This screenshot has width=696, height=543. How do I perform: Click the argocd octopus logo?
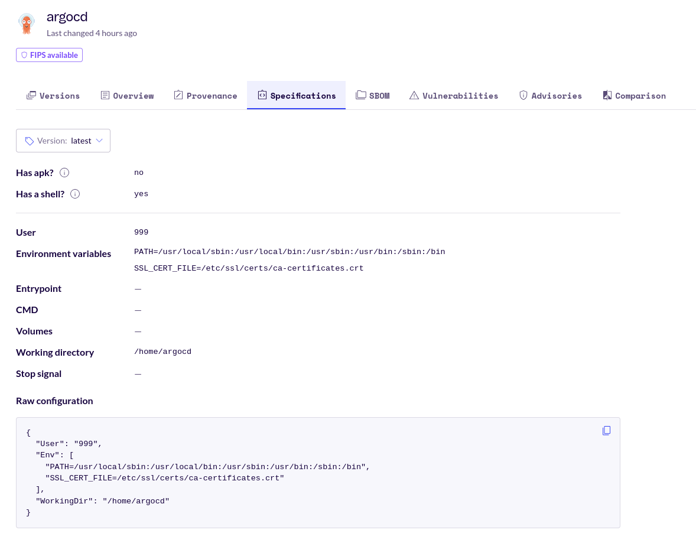pos(26,24)
